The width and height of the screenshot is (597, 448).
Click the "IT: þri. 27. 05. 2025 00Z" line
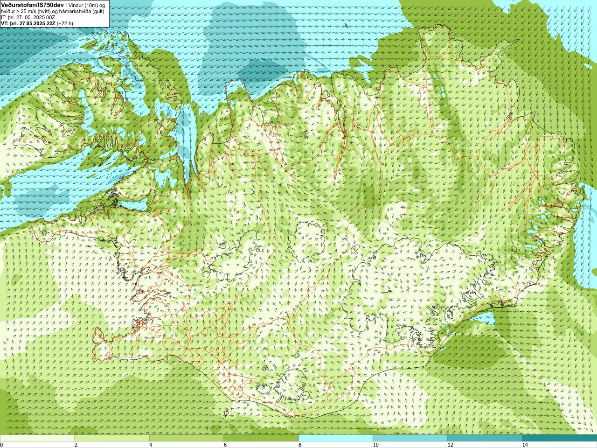coord(28,17)
